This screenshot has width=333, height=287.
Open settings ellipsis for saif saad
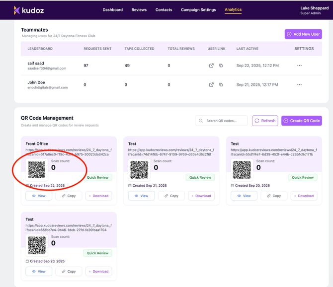click(299, 66)
